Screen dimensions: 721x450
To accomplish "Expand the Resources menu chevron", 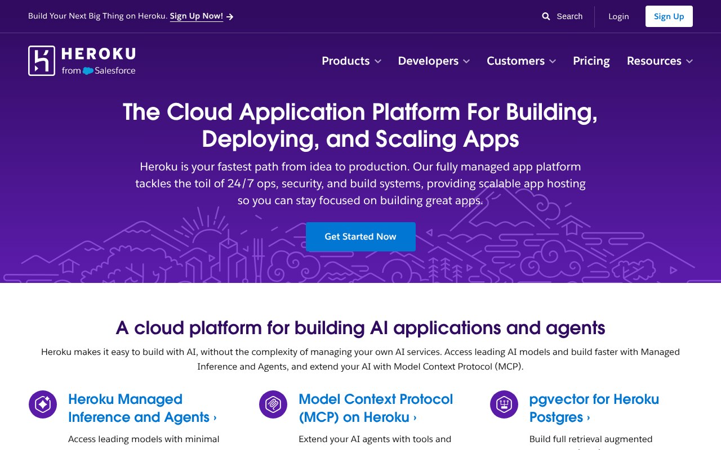I will pos(689,61).
